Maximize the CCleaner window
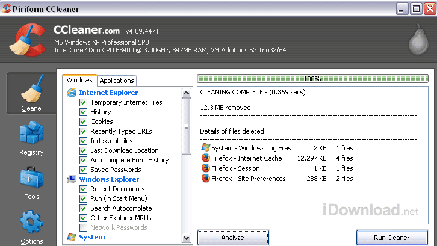 point(416,9)
